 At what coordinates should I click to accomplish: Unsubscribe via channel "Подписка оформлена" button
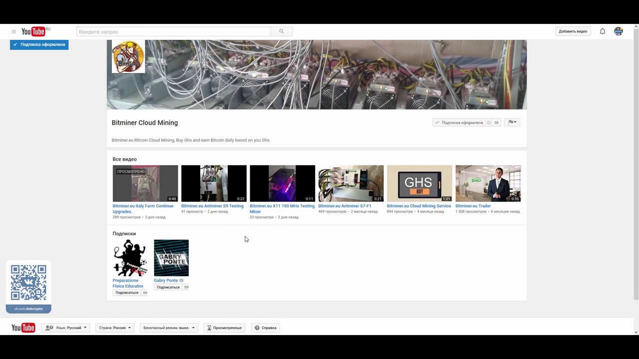(x=459, y=123)
